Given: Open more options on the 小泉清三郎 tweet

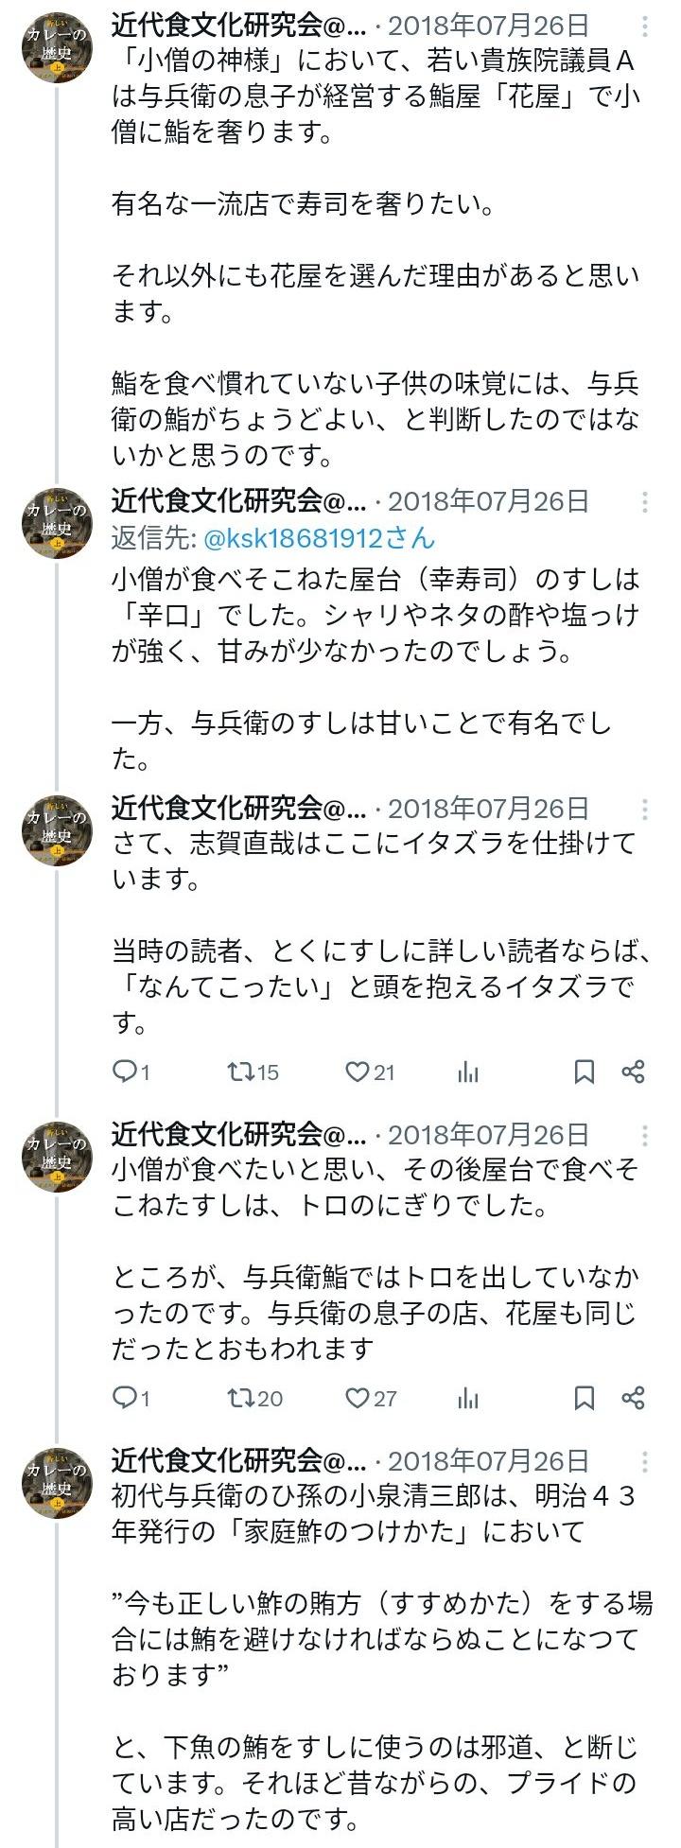Looking at the screenshot, I should 645,1461.
